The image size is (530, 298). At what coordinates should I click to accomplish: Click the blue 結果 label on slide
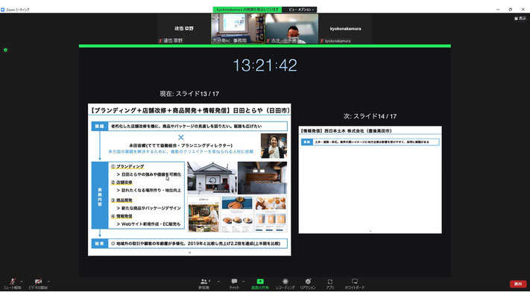point(100,244)
